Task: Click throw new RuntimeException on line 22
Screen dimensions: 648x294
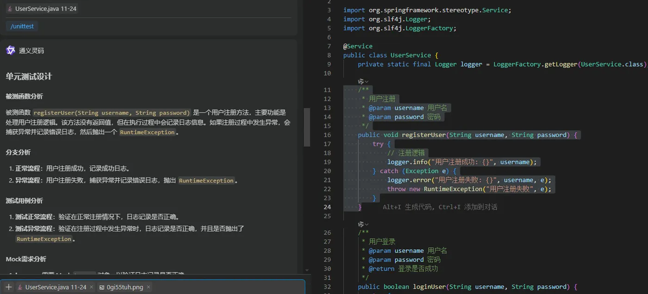Action: click(x=469, y=189)
